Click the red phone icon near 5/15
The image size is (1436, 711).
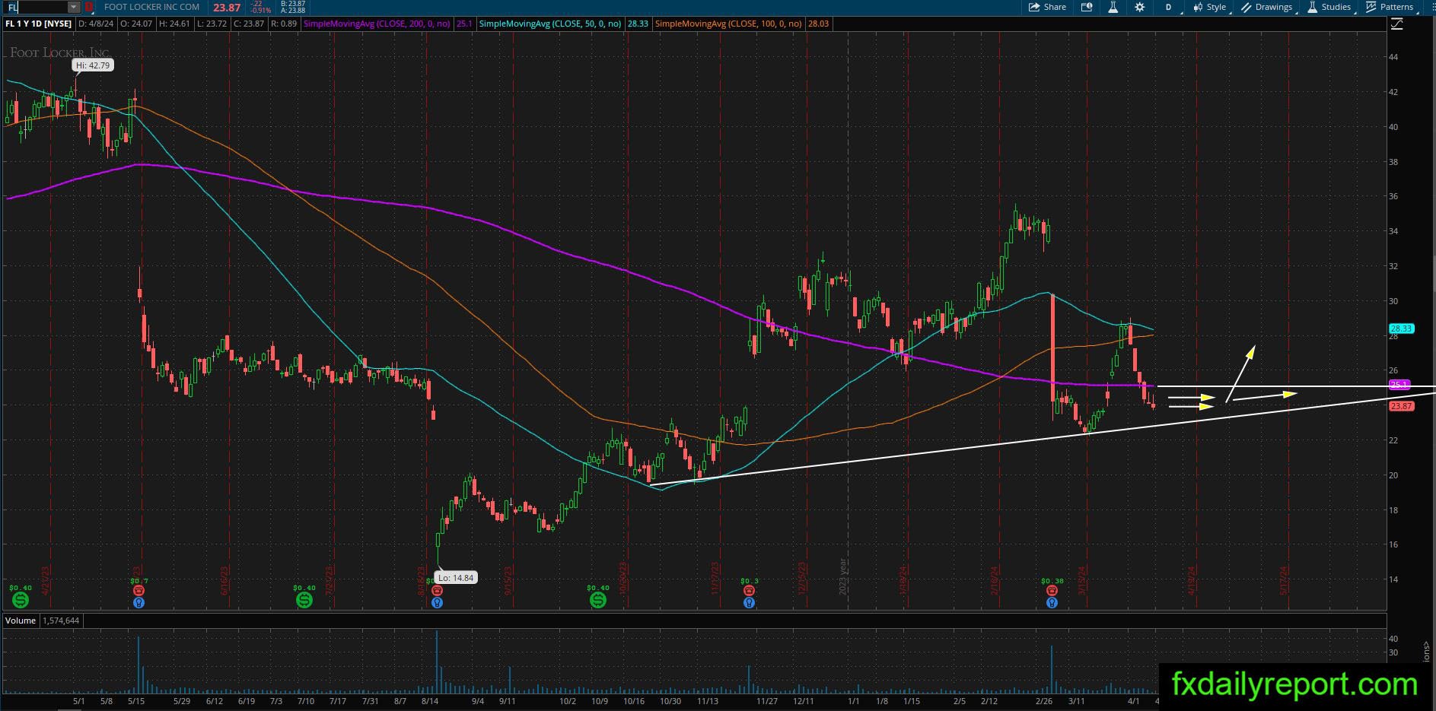pyautogui.click(x=139, y=590)
